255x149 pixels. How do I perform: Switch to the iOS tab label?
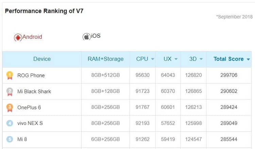[96, 36]
